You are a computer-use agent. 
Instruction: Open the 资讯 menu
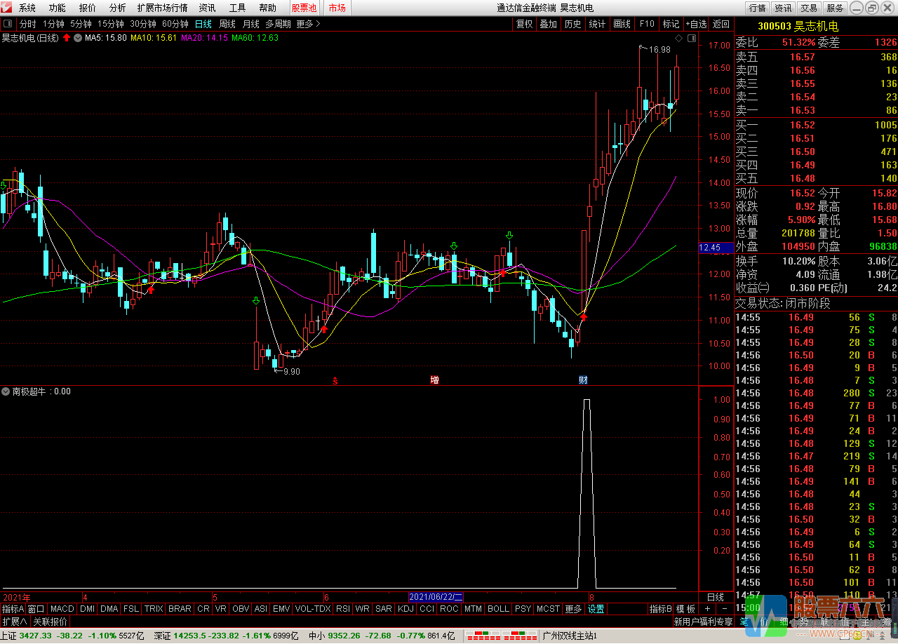pos(207,8)
